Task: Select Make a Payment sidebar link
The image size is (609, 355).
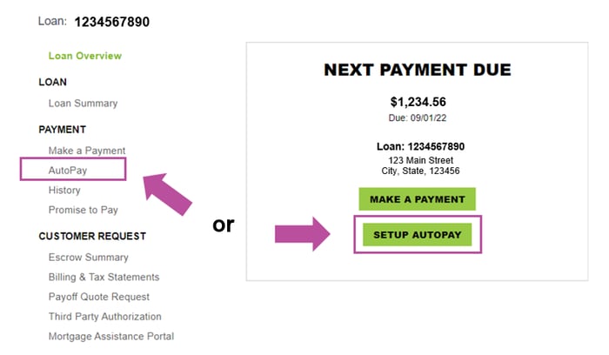Action: tap(87, 151)
